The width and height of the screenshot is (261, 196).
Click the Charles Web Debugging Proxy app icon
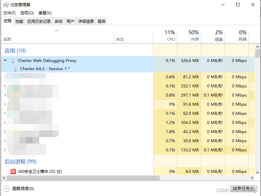click(13, 61)
